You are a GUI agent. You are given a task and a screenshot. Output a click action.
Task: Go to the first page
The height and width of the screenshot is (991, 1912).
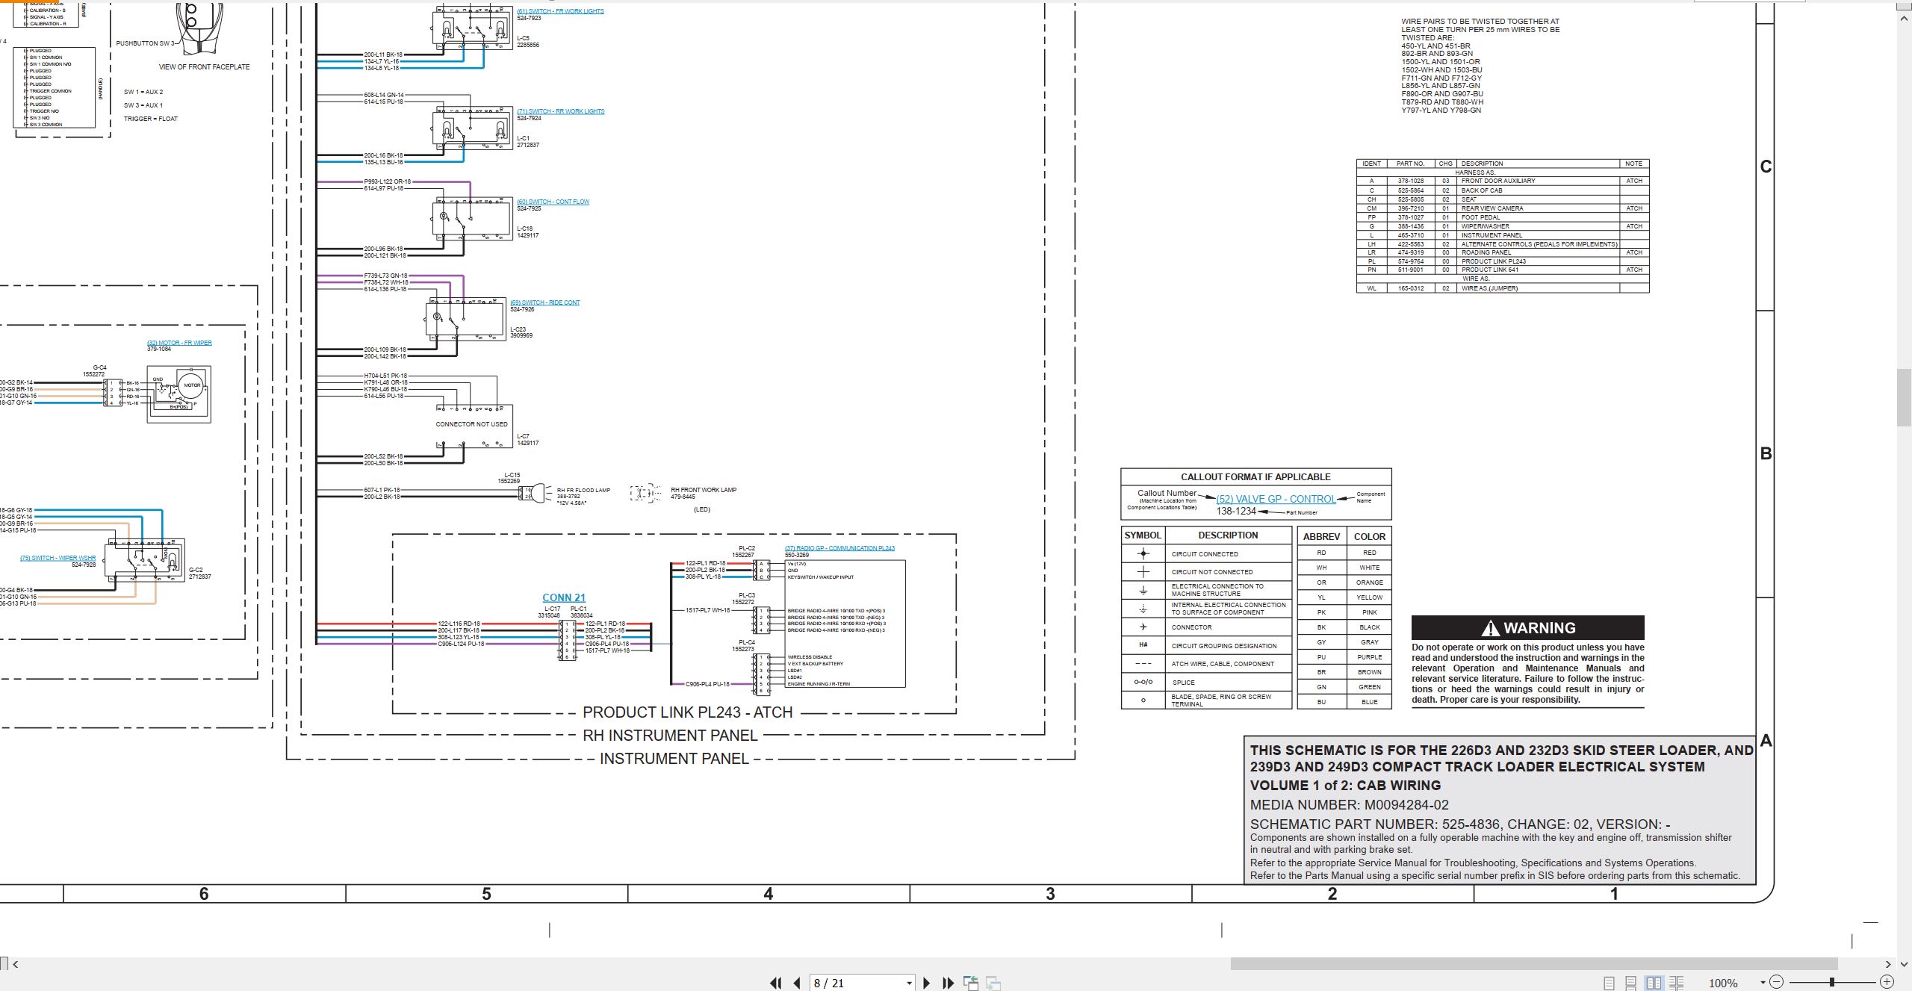pyautogui.click(x=775, y=983)
